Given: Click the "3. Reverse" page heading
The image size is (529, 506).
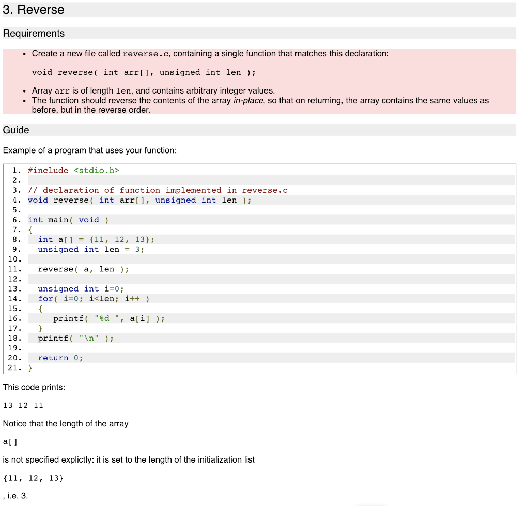Looking at the screenshot, I should click(x=34, y=9).
